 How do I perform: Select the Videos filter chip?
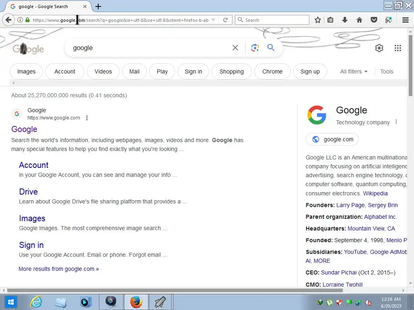click(x=103, y=71)
